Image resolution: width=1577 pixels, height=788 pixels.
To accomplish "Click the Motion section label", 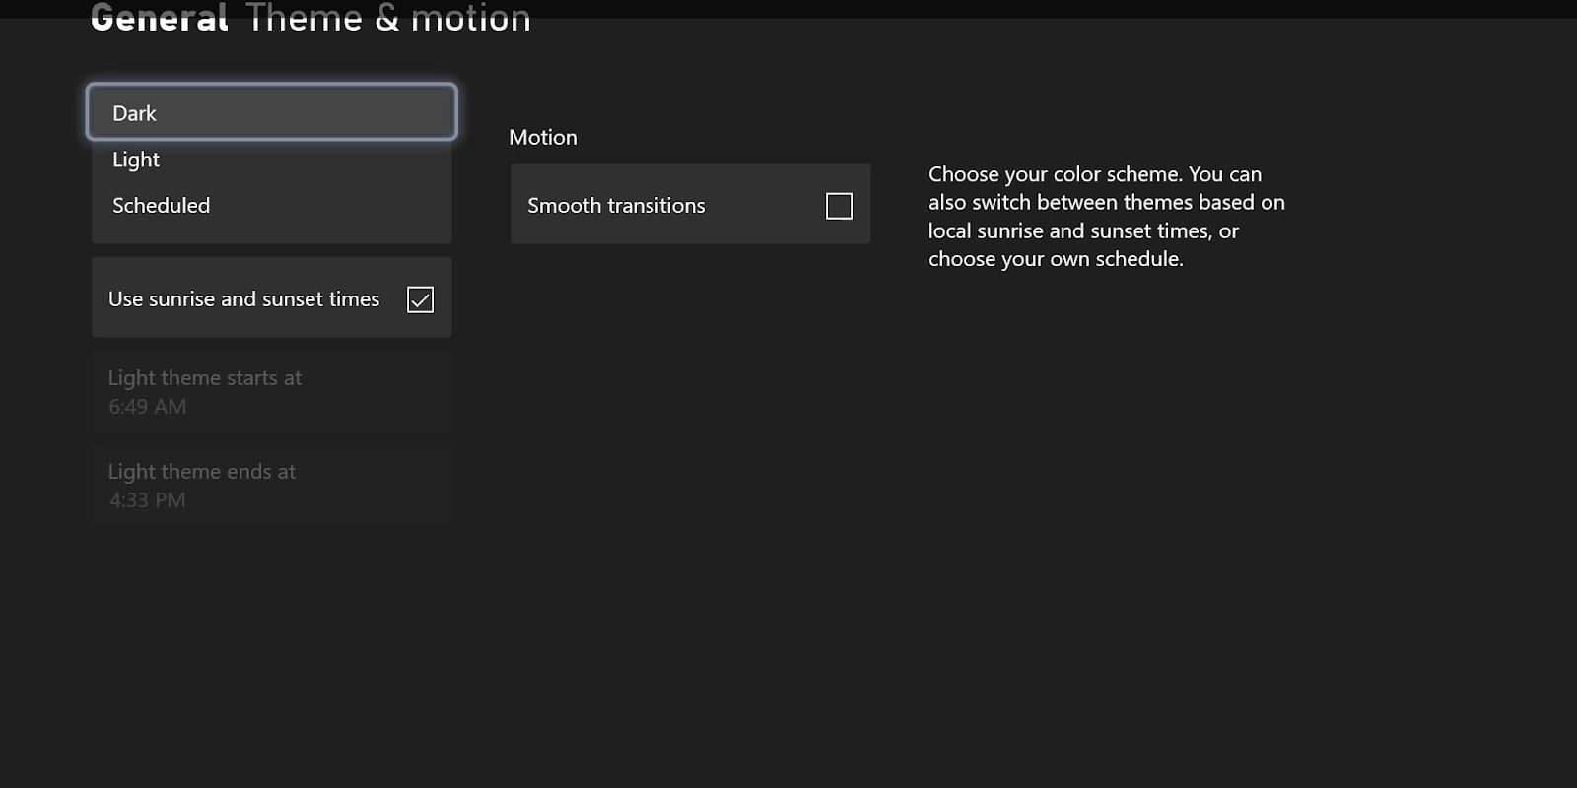I will 543,137.
